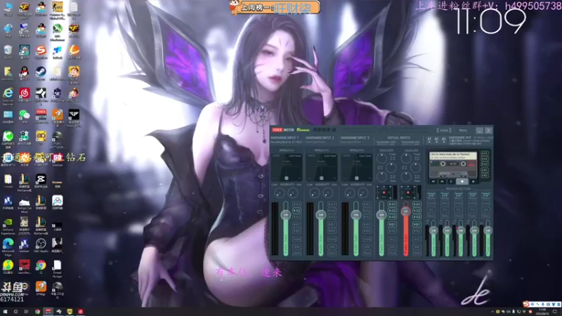Click Hardware Input 1 Intellipan panel
The width and height of the screenshot is (562, 316).
pos(287,167)
